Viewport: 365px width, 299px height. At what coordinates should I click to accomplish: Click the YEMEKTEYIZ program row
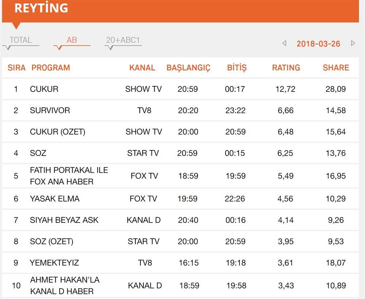[x=54, y=263]
